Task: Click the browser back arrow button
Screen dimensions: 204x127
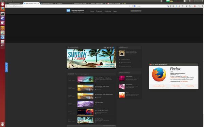Action: coord(7,6)
